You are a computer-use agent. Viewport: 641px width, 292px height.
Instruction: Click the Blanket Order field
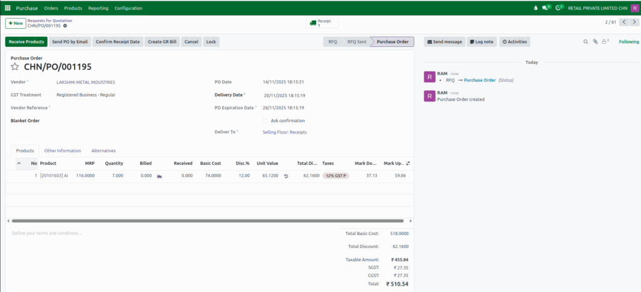(129, 121)
